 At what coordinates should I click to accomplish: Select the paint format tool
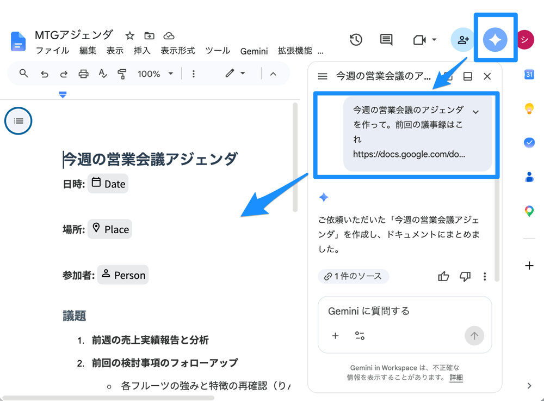coord(122,74)
